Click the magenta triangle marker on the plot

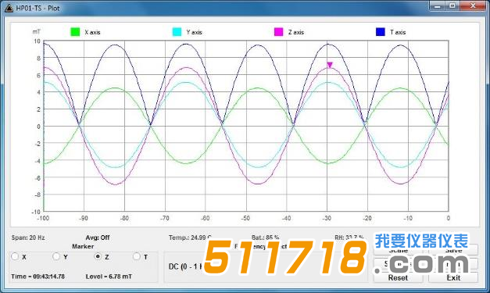point(330,65)
